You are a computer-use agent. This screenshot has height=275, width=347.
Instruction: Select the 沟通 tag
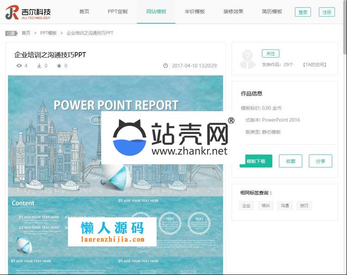coord(285,206)
